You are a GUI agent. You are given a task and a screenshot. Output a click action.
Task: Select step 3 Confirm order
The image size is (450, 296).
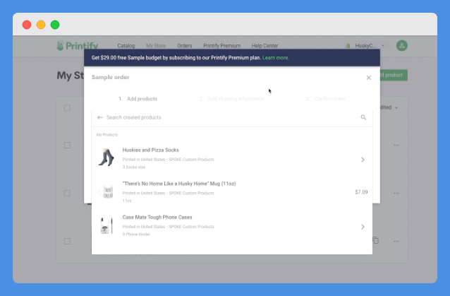coord(326,99)
